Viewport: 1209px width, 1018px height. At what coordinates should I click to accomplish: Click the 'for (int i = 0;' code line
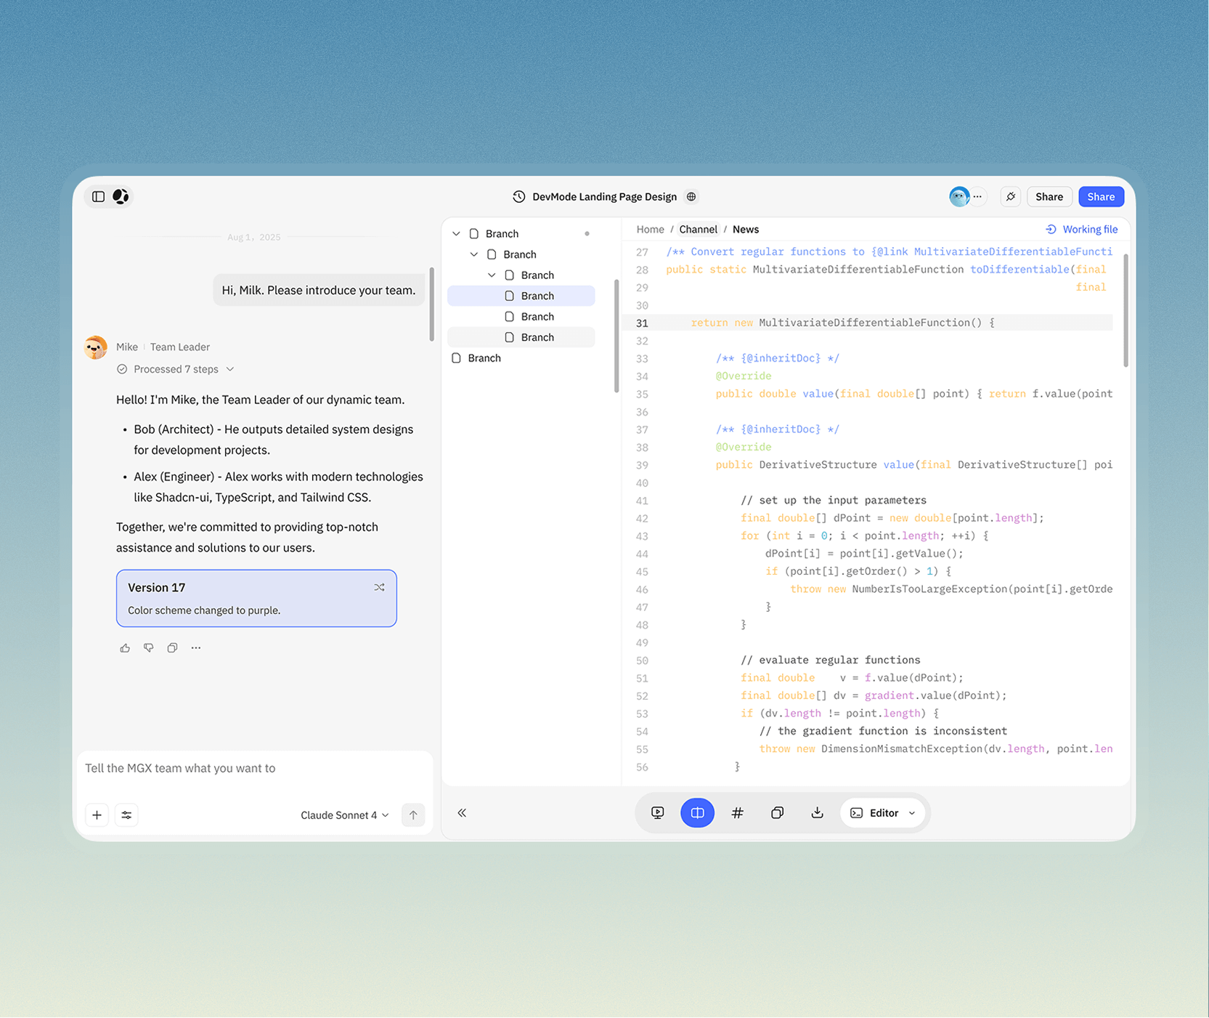tap(865, 536)
